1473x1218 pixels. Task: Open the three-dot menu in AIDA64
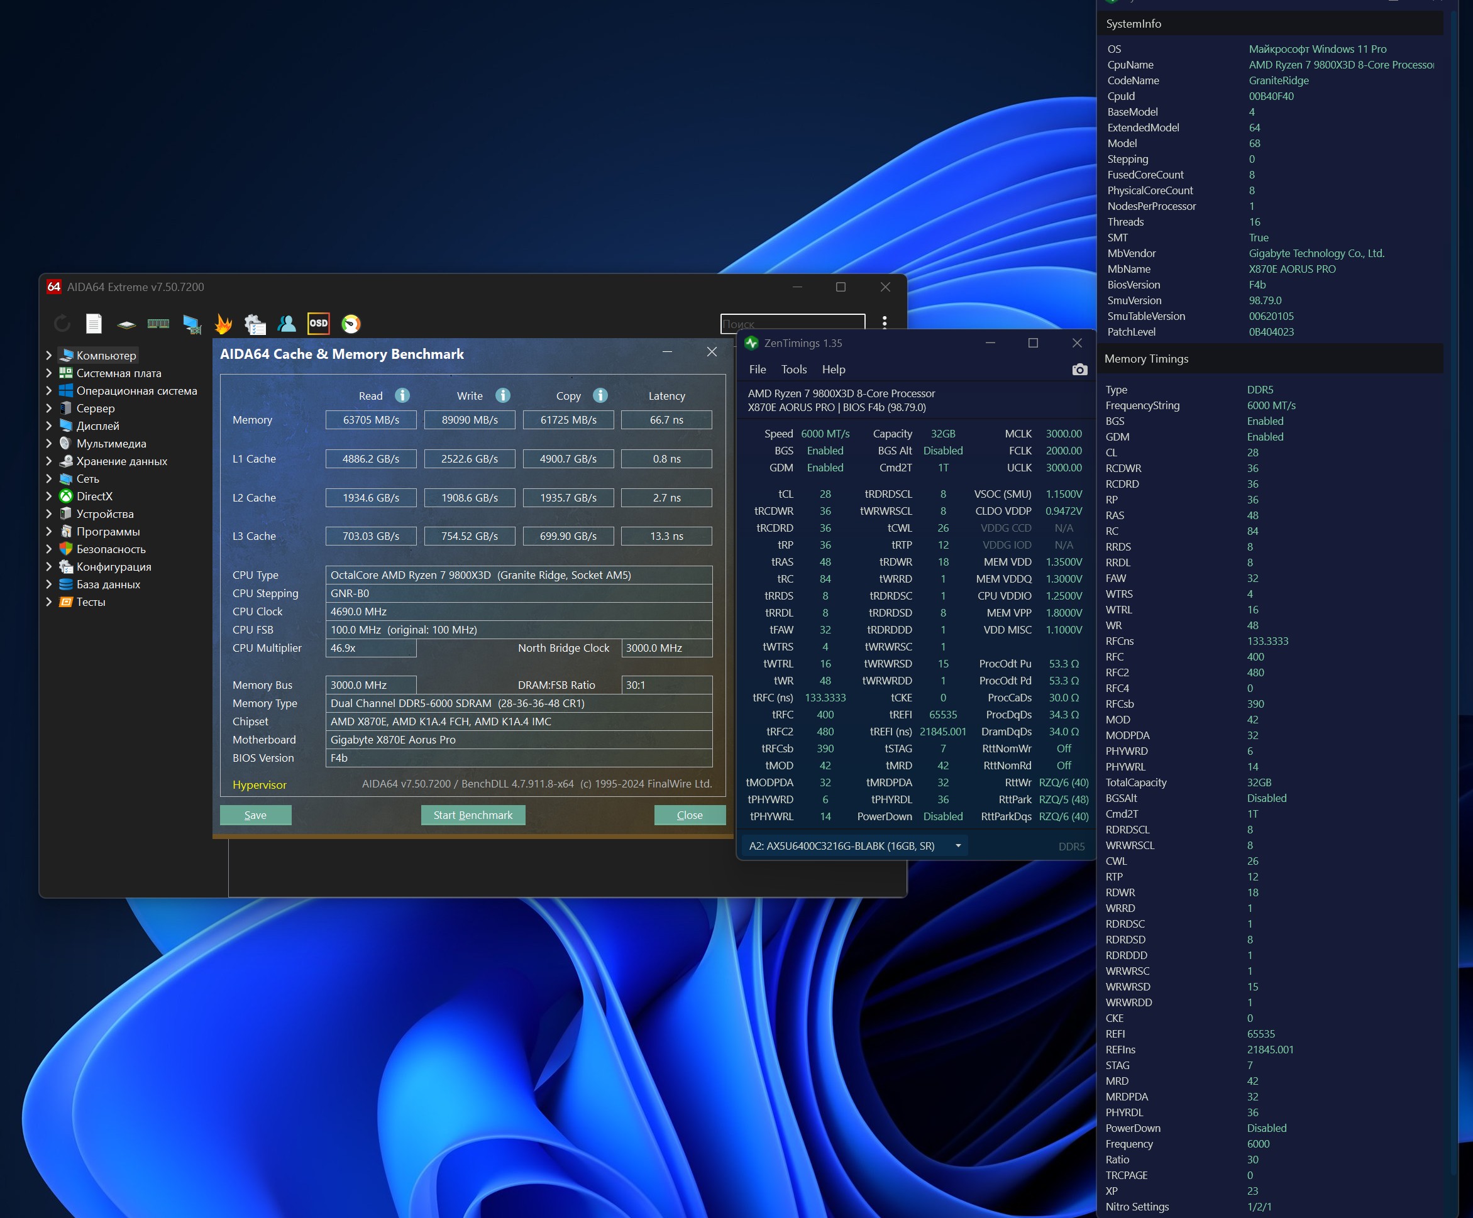coord(885,322)
